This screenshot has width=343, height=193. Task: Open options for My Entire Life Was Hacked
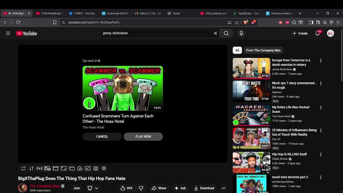click(321, 108)
